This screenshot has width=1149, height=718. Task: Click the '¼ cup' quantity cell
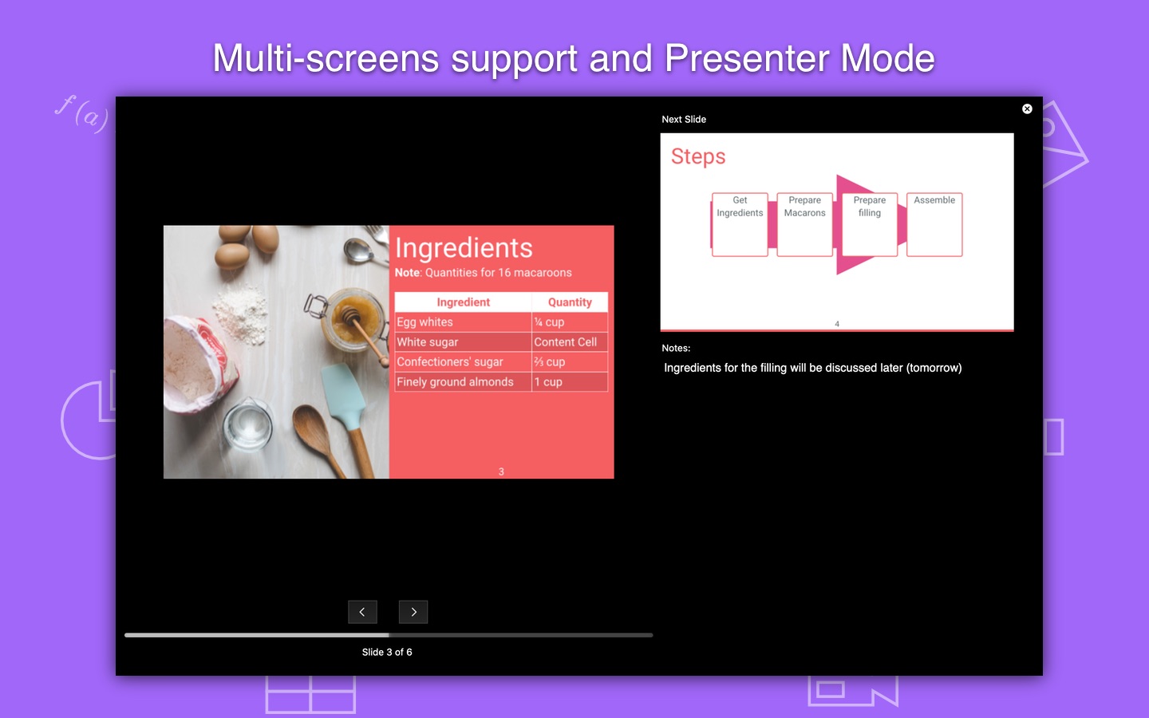pos(570,322)
